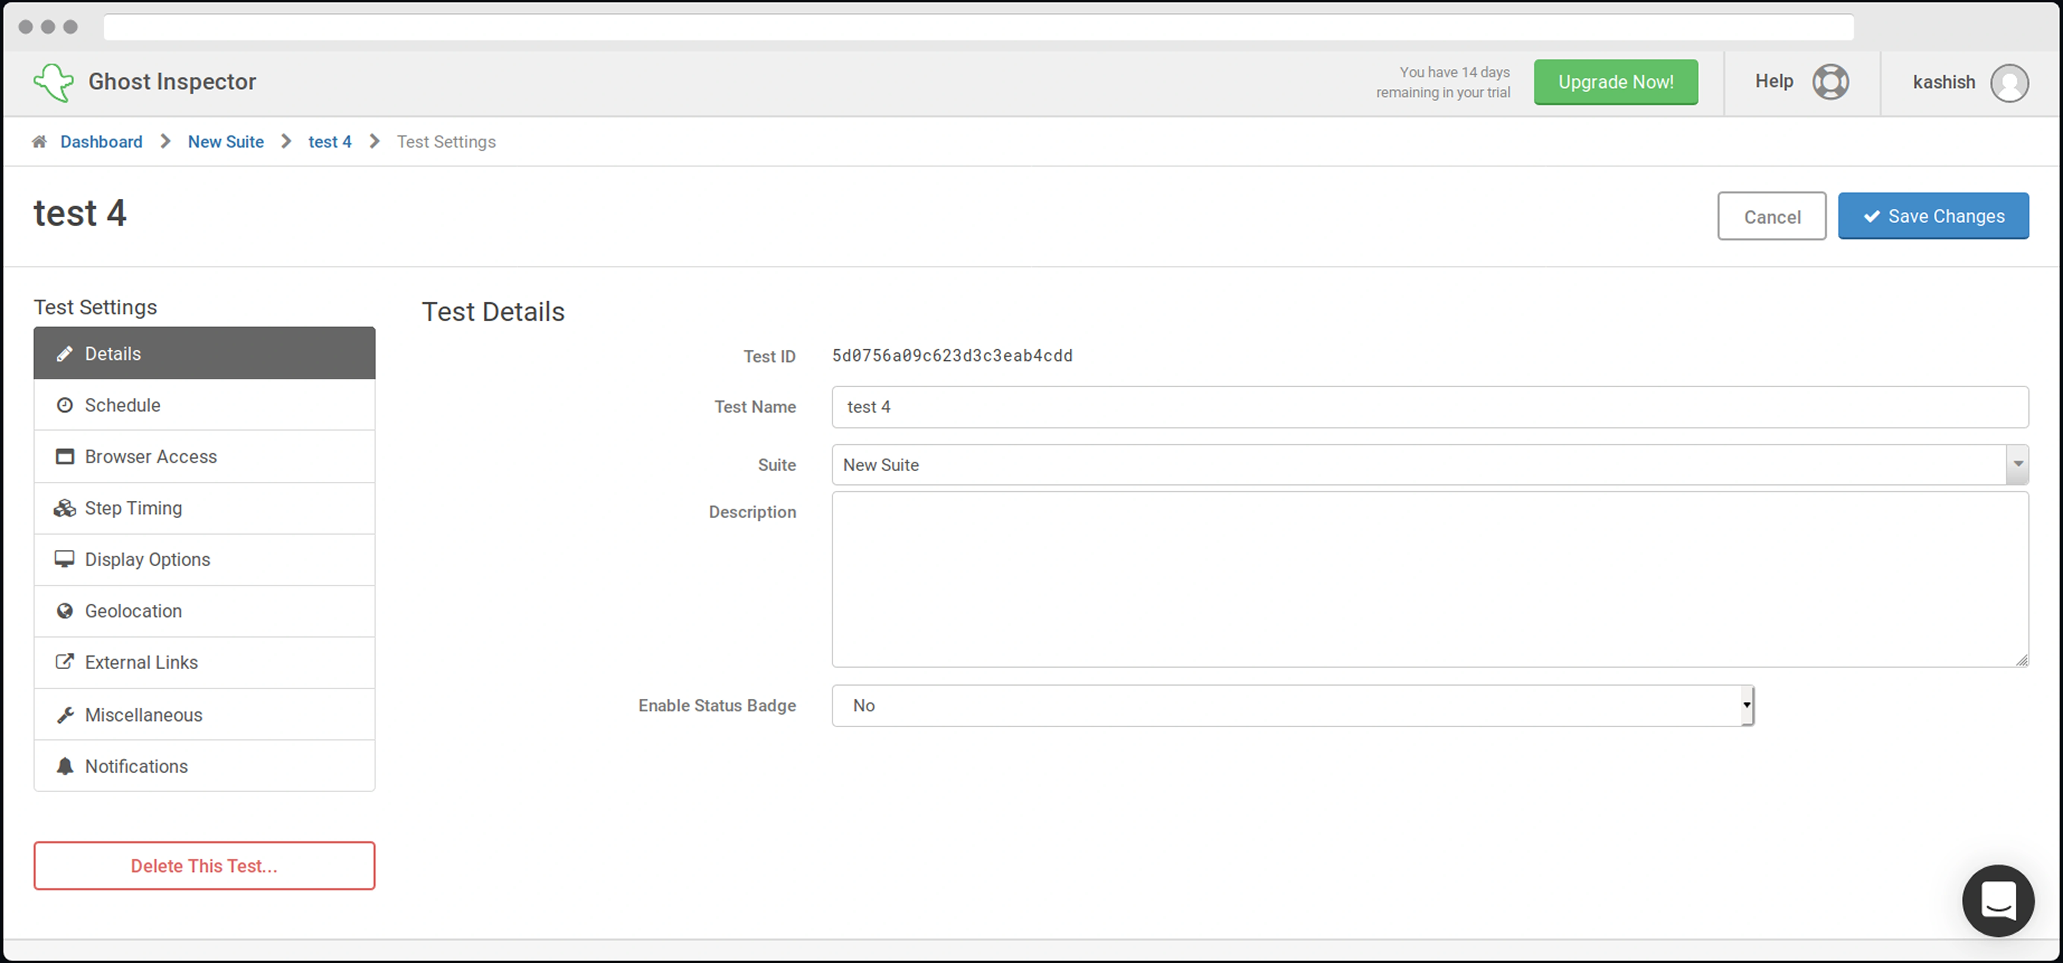Open the Enable Status Badge dropdown
The height and width of the screenshot is (963, 2063).
pyautogui.click(x=1292, y=706)
